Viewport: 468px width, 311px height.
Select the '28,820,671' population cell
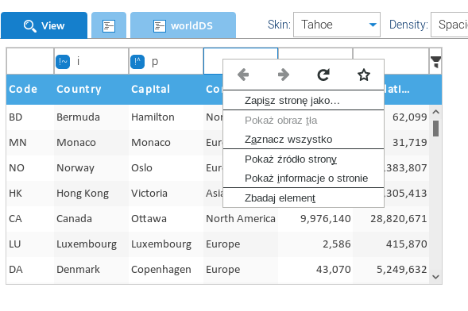coord(391,219)
